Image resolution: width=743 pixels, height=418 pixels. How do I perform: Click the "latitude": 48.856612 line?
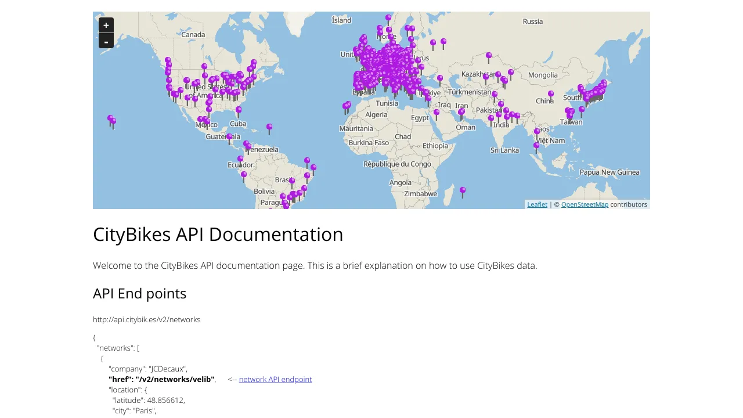(149, 400)
